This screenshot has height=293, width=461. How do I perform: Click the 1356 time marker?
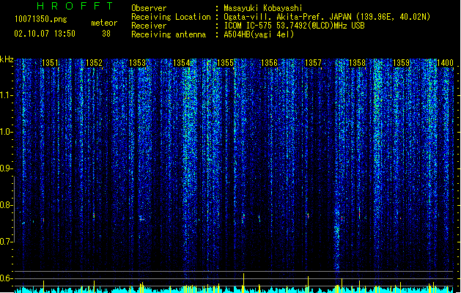269,63
